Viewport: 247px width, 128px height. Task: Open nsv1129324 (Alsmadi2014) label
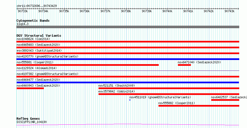click(x=37, y=68)
